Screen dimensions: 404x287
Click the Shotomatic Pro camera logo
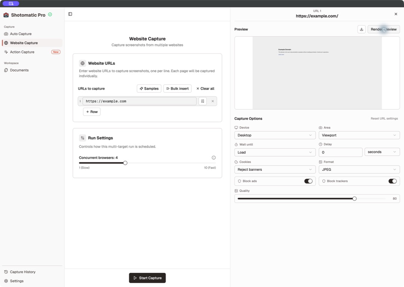coord(6,15)
